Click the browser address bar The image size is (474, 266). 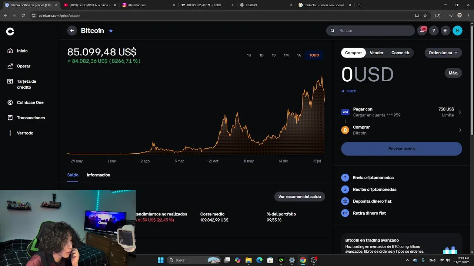point(222,16)
